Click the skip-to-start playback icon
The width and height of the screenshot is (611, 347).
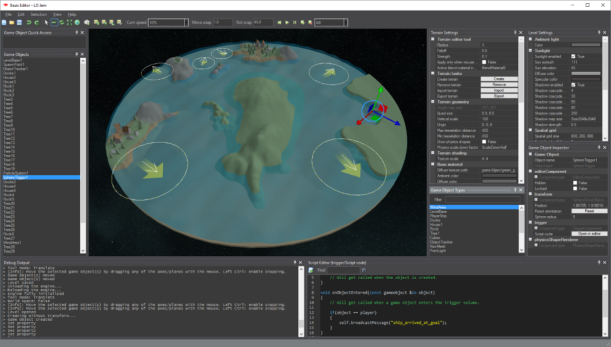(x=279, y=22)
